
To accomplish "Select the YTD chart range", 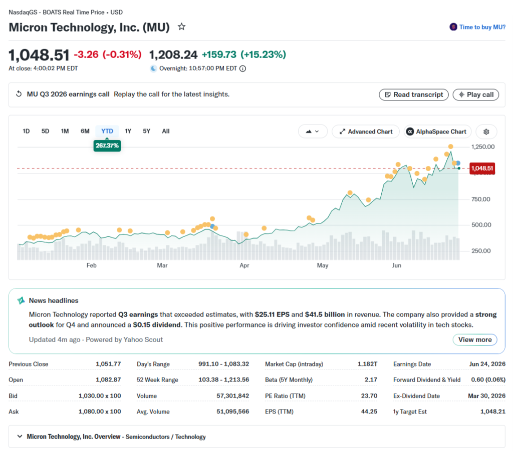I will pyautogui.click(x=107, y=131).
